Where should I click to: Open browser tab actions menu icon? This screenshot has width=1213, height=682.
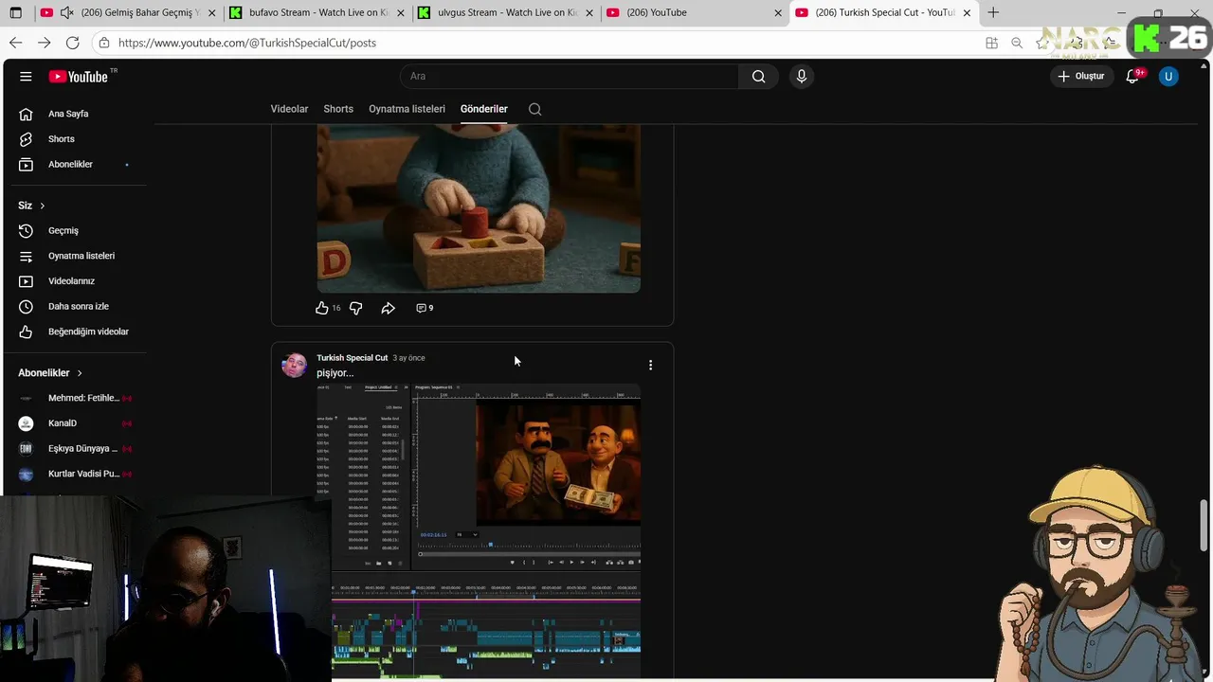[15, 12]
